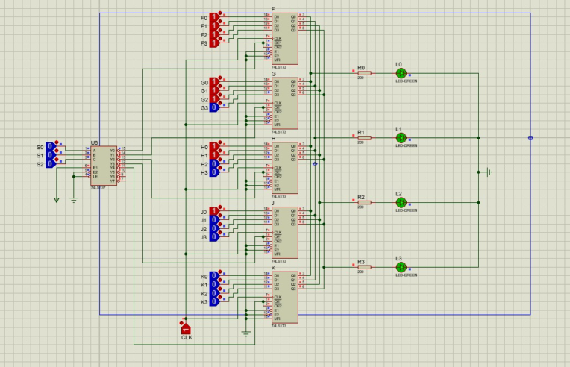Toggle the S0 logic state input
Screen dimensions: 570x367
point(51,147)
